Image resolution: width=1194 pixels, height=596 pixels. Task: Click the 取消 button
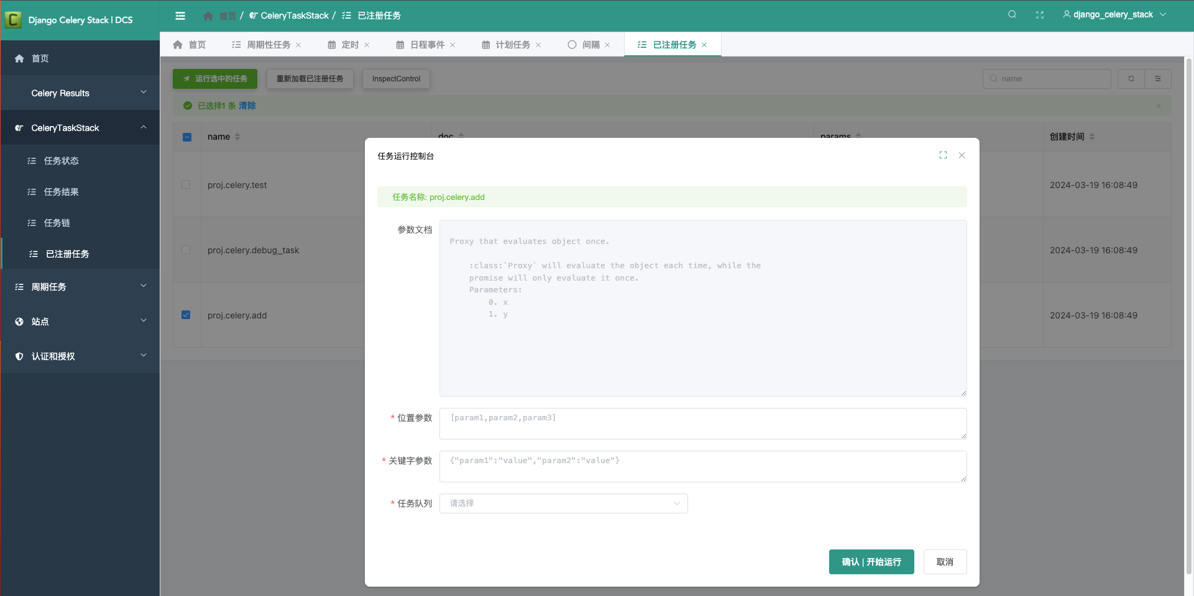pyautogui.click(x=944, y=562)
